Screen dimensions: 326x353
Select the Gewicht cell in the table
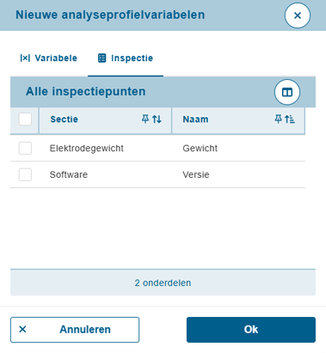click(200, 149)
